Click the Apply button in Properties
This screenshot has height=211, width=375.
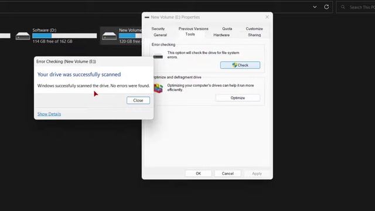(257, 173)
